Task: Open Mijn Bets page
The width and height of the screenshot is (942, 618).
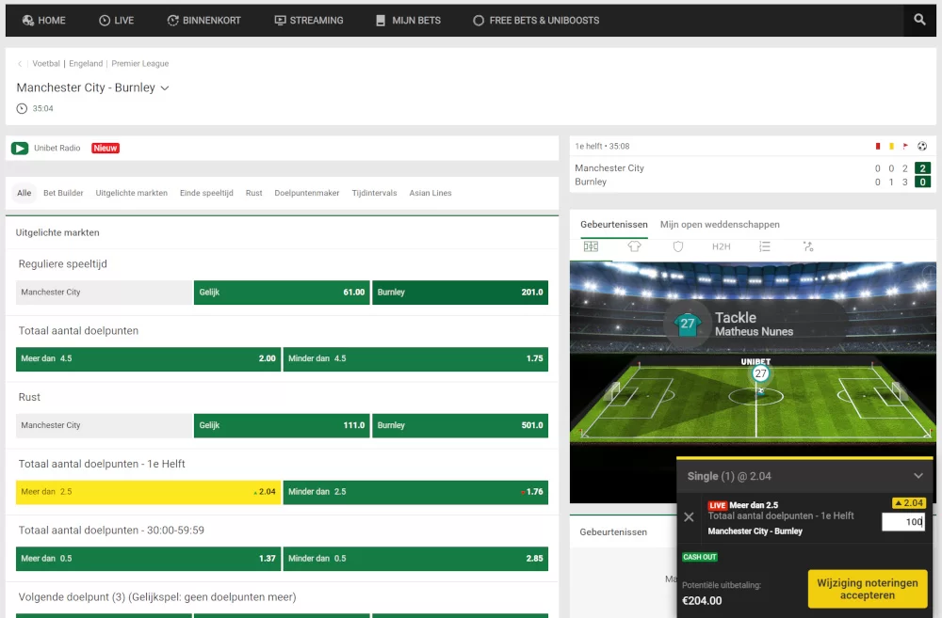Action: pos(409,21)
